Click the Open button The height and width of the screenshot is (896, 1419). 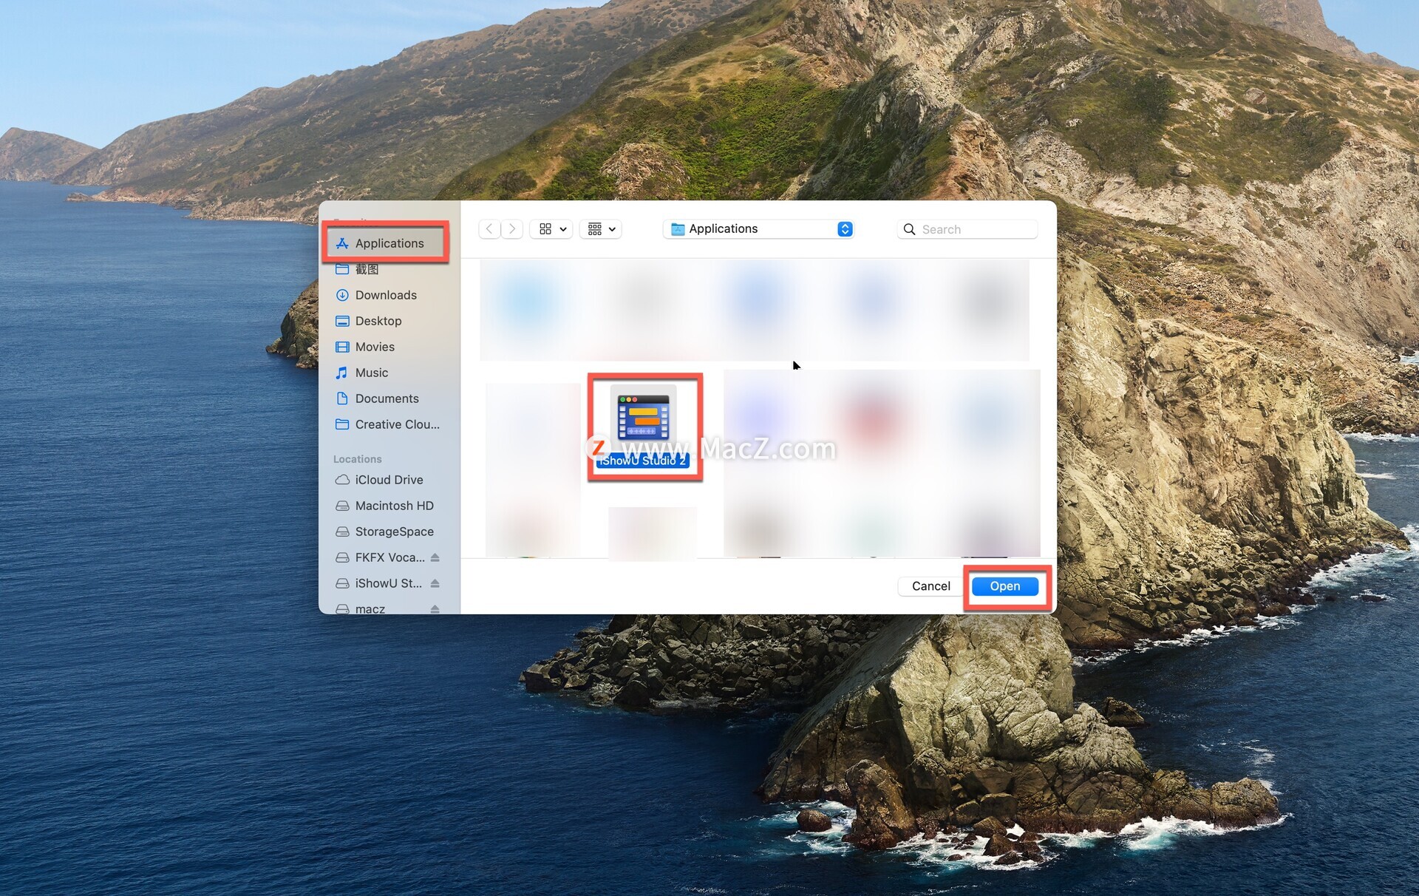1004,586
